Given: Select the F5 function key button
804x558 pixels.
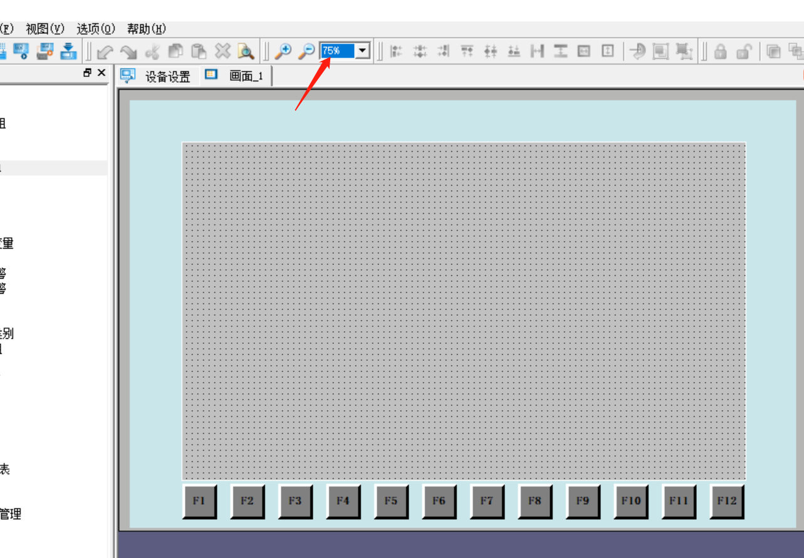Looking at the screenshot, I should (x=391, y=501).
